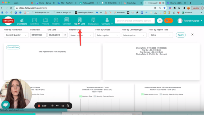Stop the Loom recording
This screenshot has width=204, height=115.
point(39,106)
